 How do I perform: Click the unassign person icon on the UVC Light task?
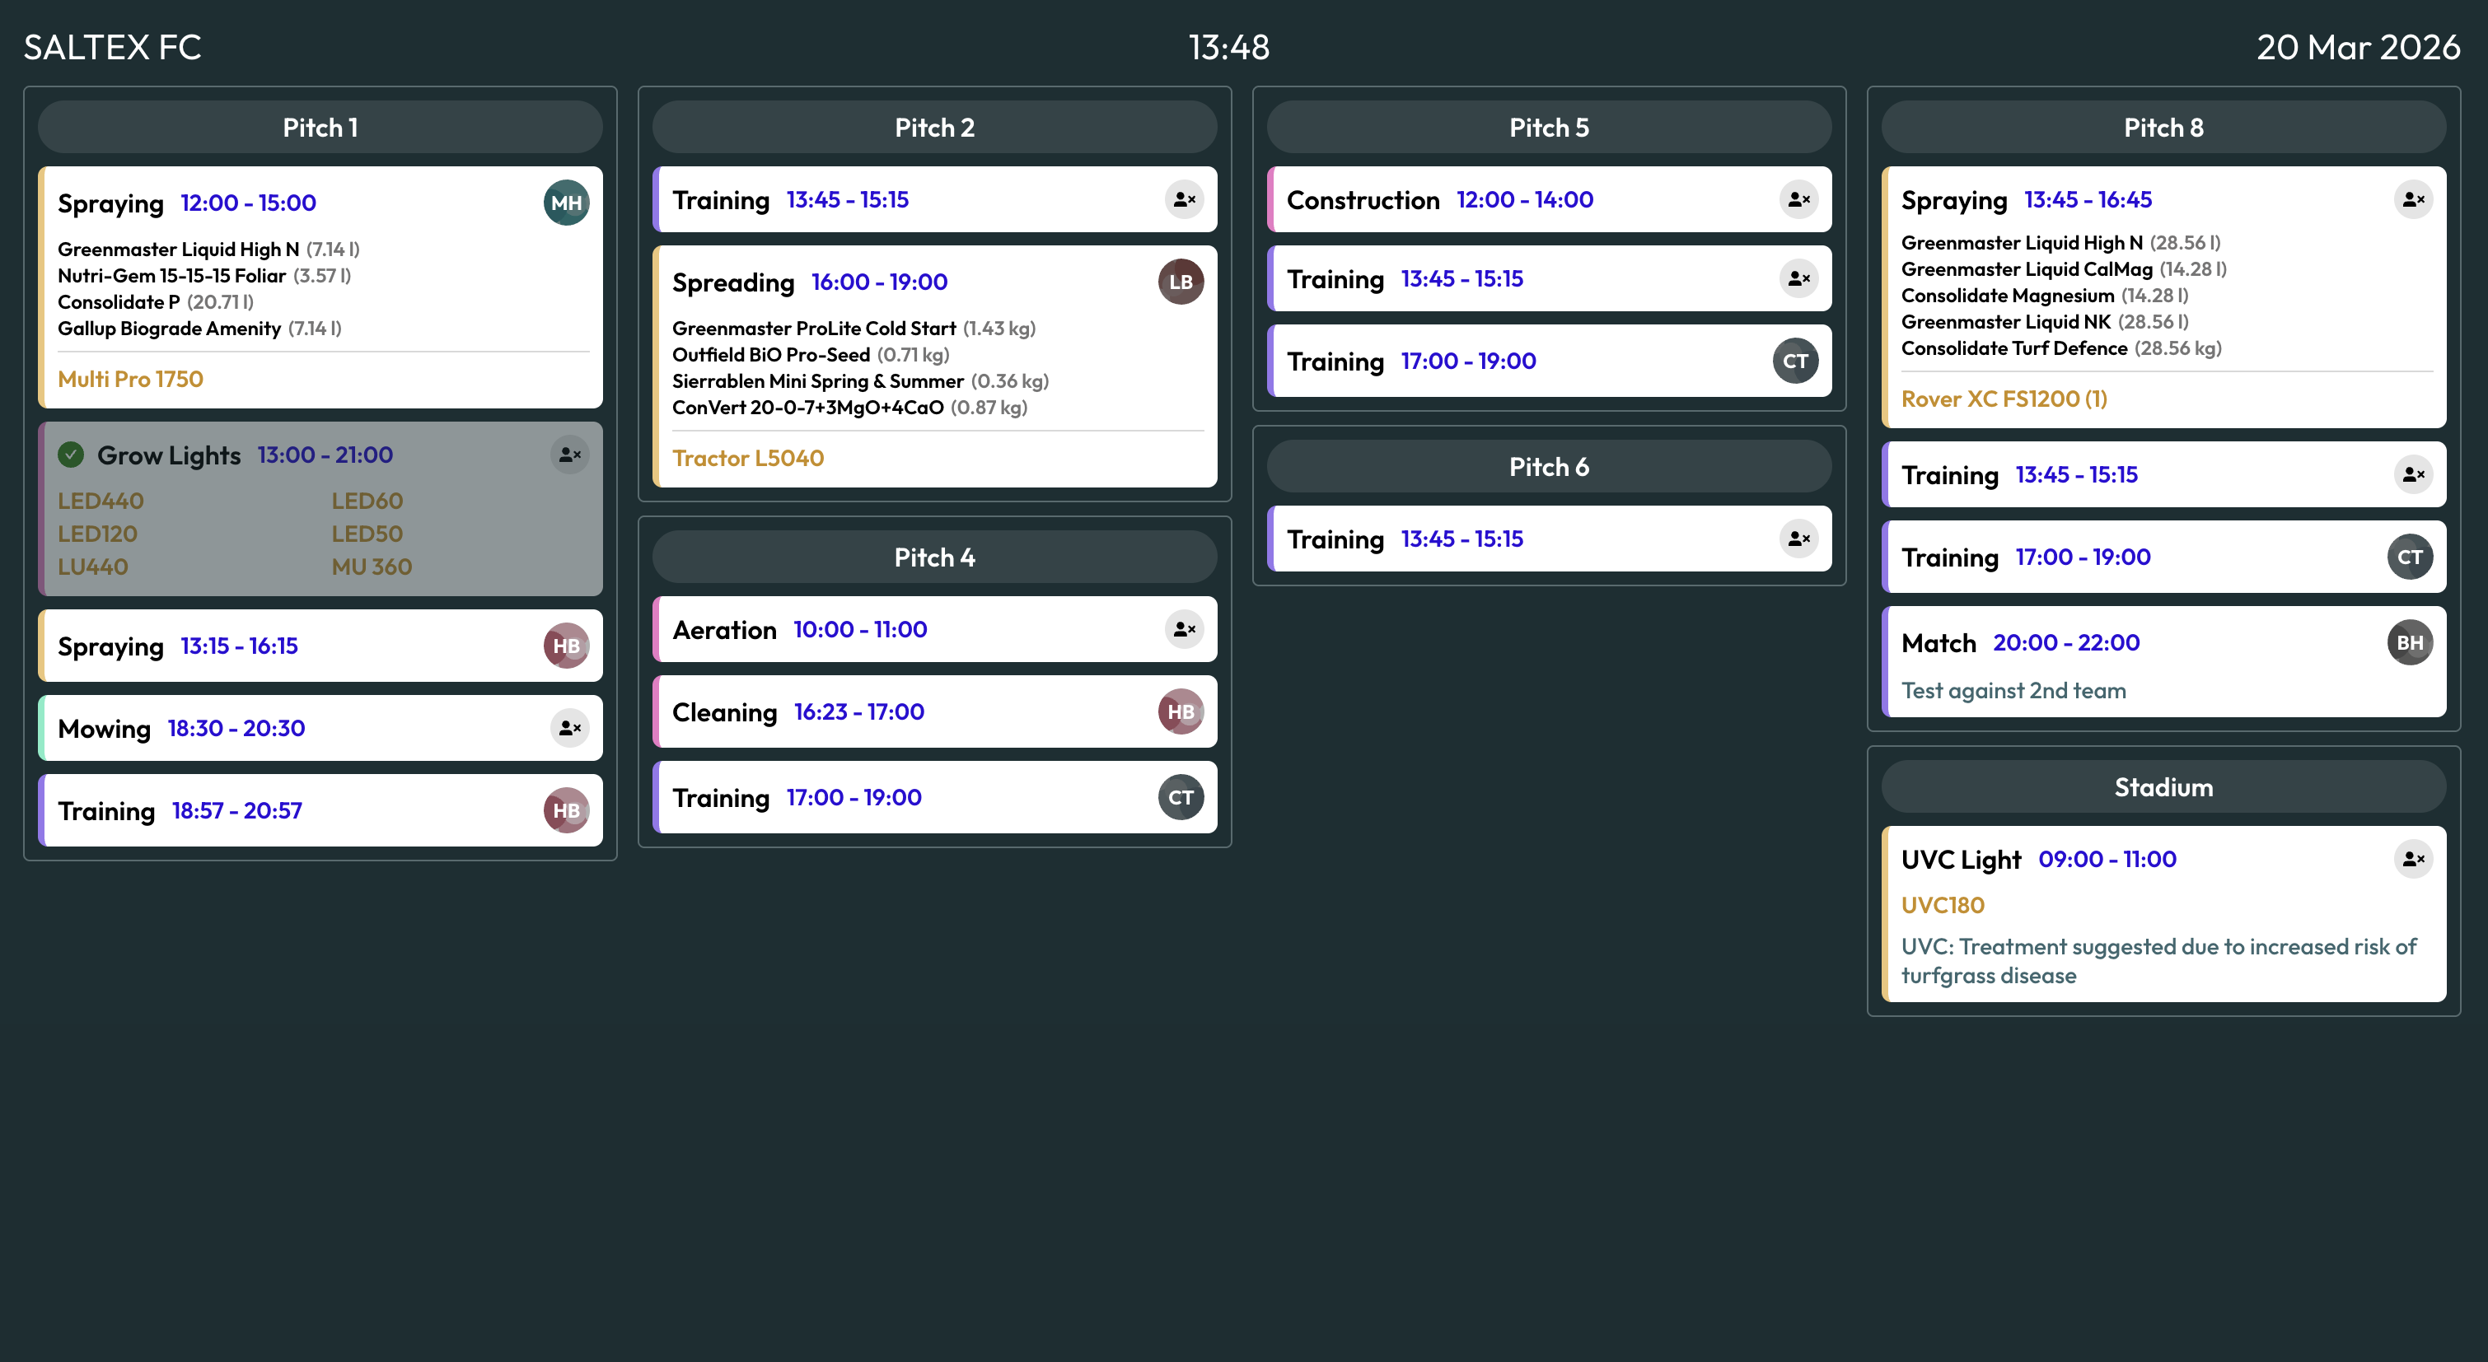(x=2415, y=859)
